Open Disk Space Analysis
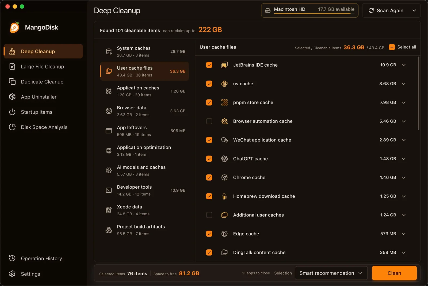 tap(43, 127)
